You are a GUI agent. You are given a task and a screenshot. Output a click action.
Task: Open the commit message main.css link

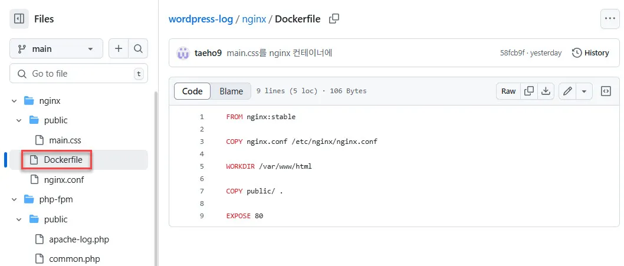pos(280,53)
